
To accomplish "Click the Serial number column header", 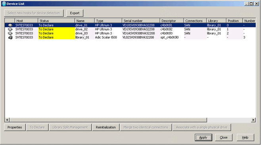I will (141, 21).
